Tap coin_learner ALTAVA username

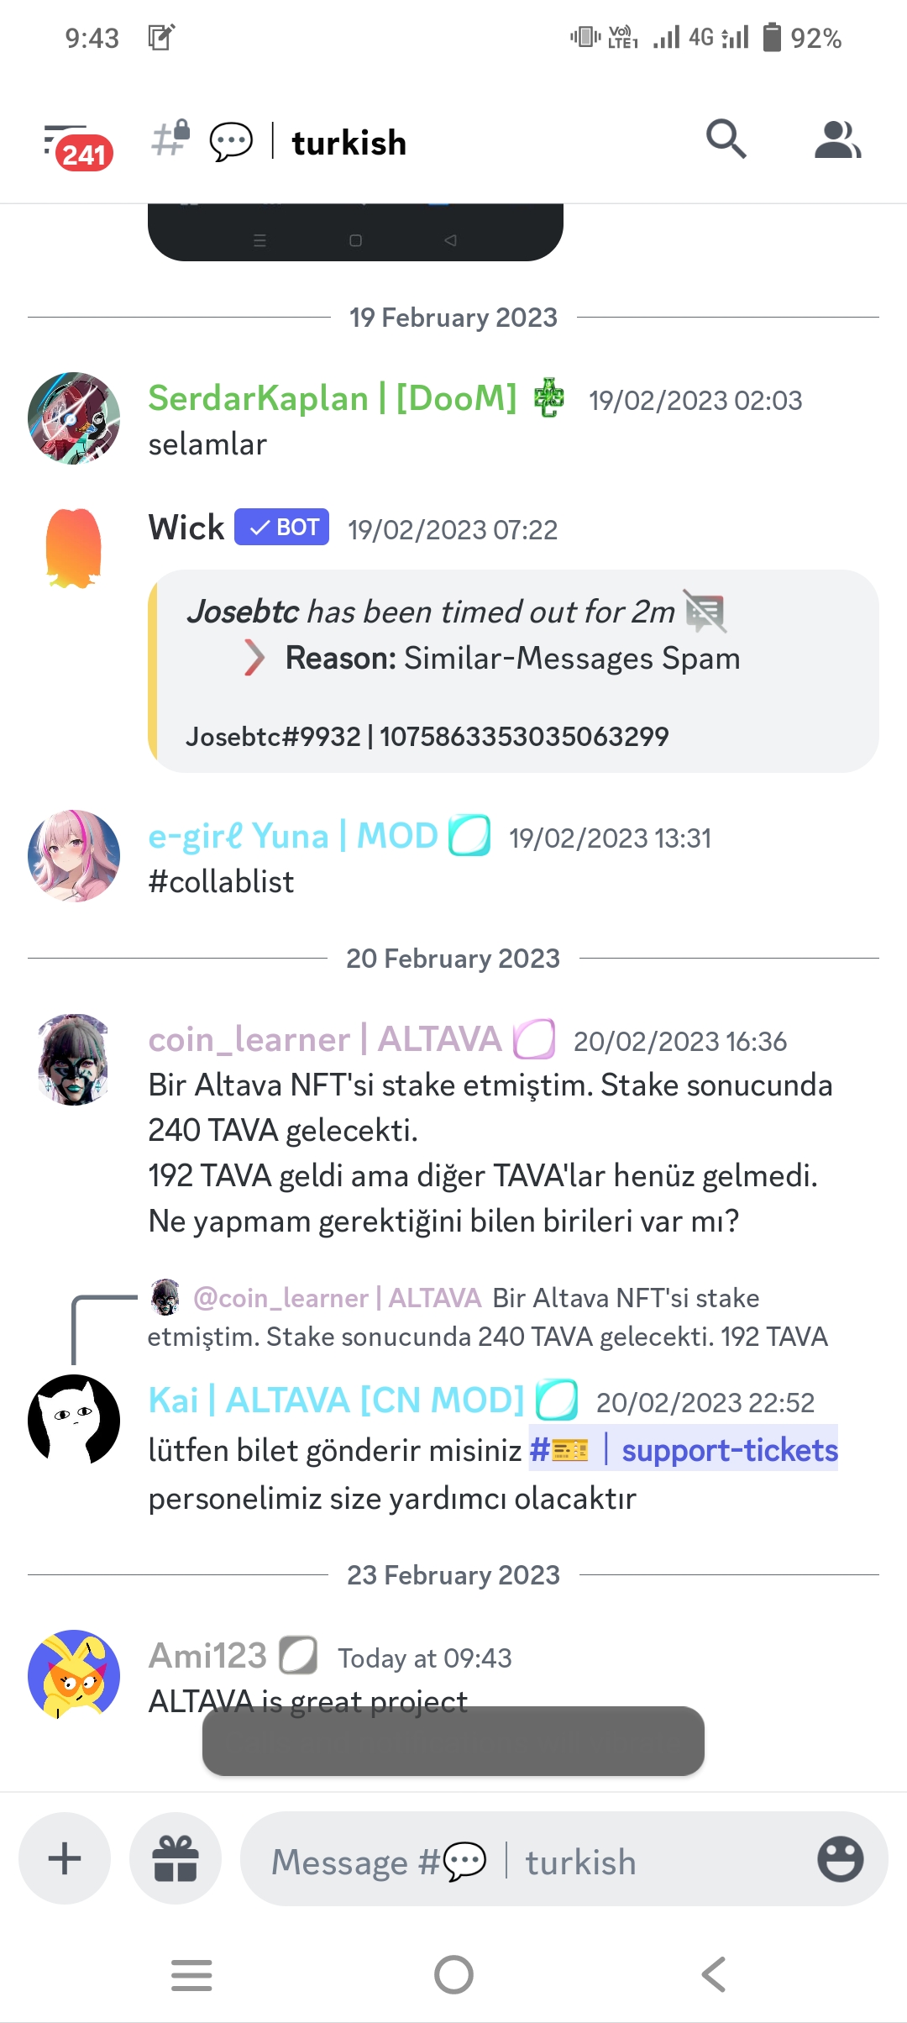coord(324,1039)
